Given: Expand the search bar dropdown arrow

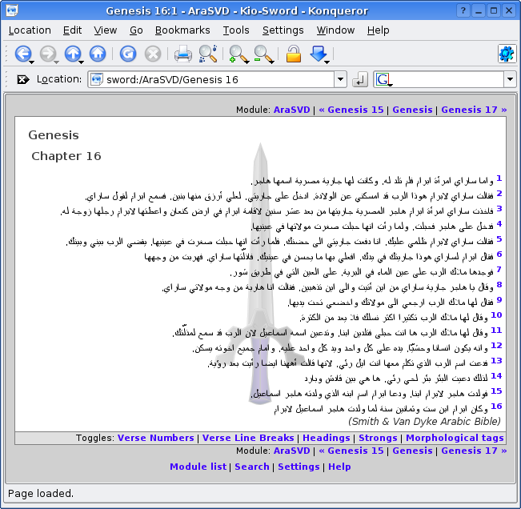Looking at the screenshot, I should pos(511,80).
